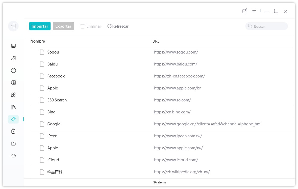Click the Nombre column header
The height and width of the screenshot is (189, 298).
[x=38, y=41]
